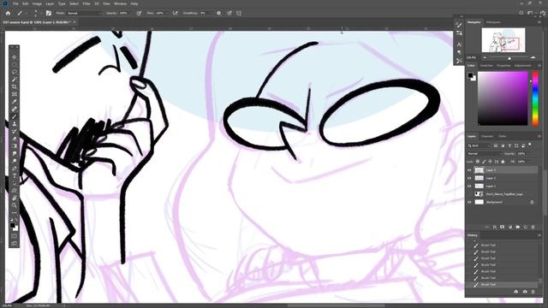Switch to the Adjustments tab
Image resolution: width=548 pixels, height=308 pixels.
(523, 65)
